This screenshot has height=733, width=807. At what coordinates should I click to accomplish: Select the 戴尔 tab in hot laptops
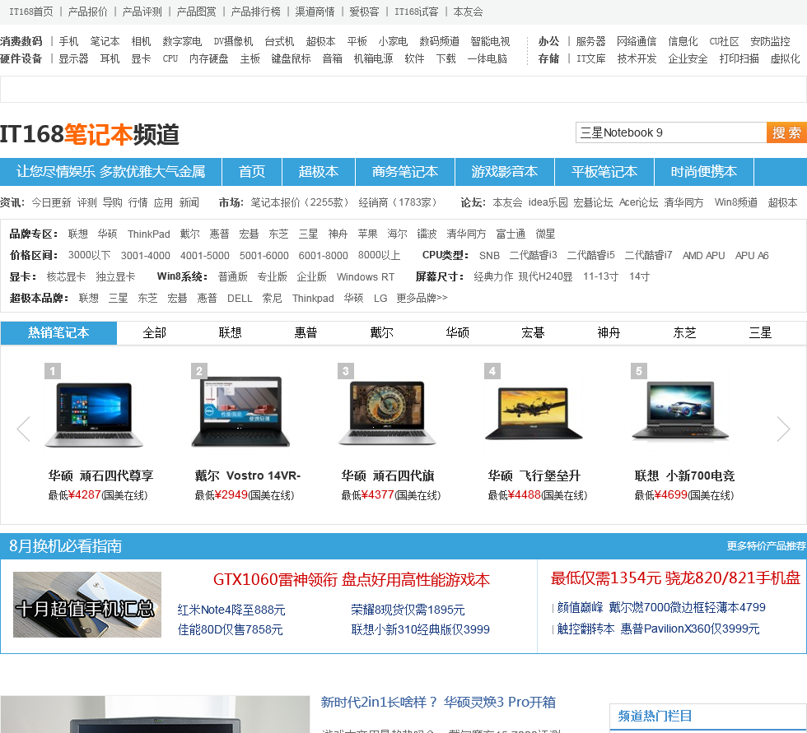tap(381, 333)
